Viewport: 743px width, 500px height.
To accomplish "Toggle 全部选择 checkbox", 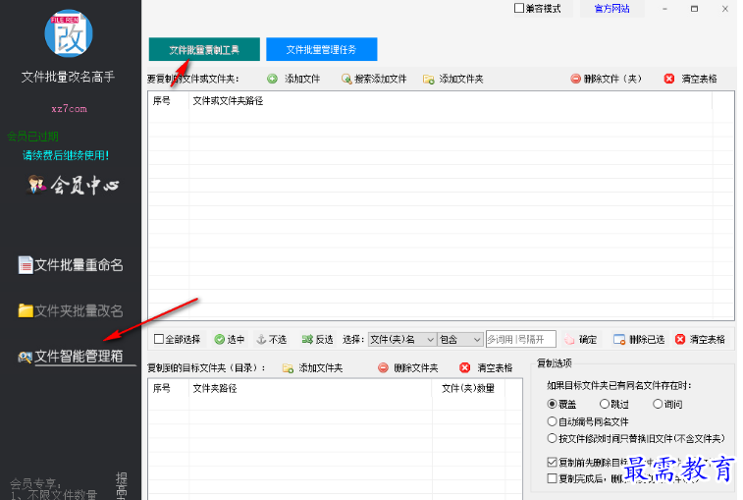I will pyautogui.click(x=159, y=339).
